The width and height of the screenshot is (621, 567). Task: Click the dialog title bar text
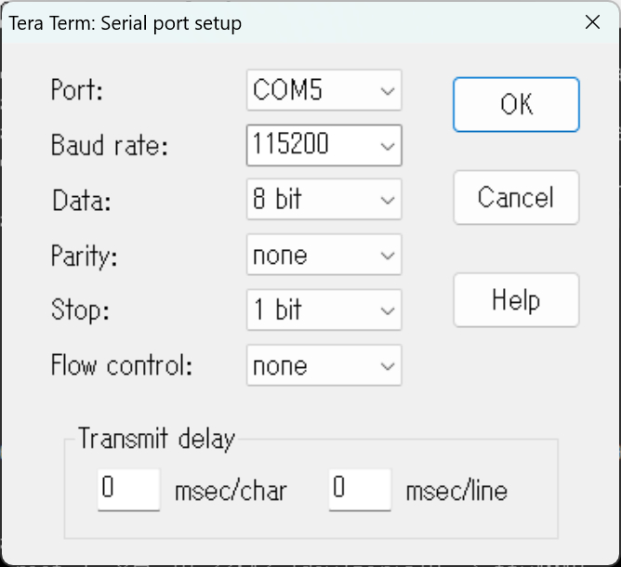tap(126, 23)
